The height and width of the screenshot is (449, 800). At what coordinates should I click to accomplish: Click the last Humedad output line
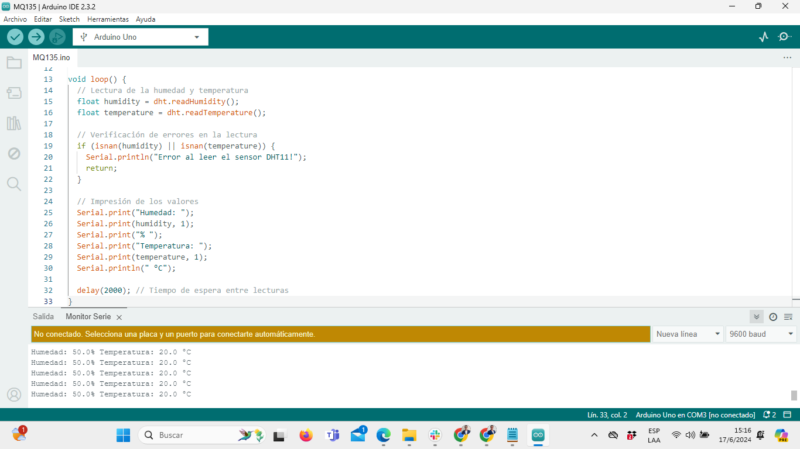(111, 394)
